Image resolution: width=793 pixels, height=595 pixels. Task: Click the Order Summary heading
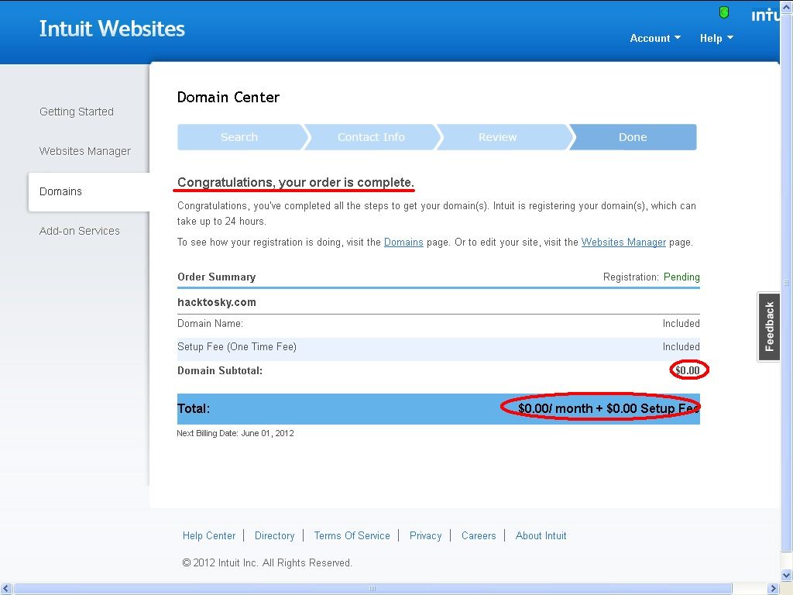click(x=217, y=277)
